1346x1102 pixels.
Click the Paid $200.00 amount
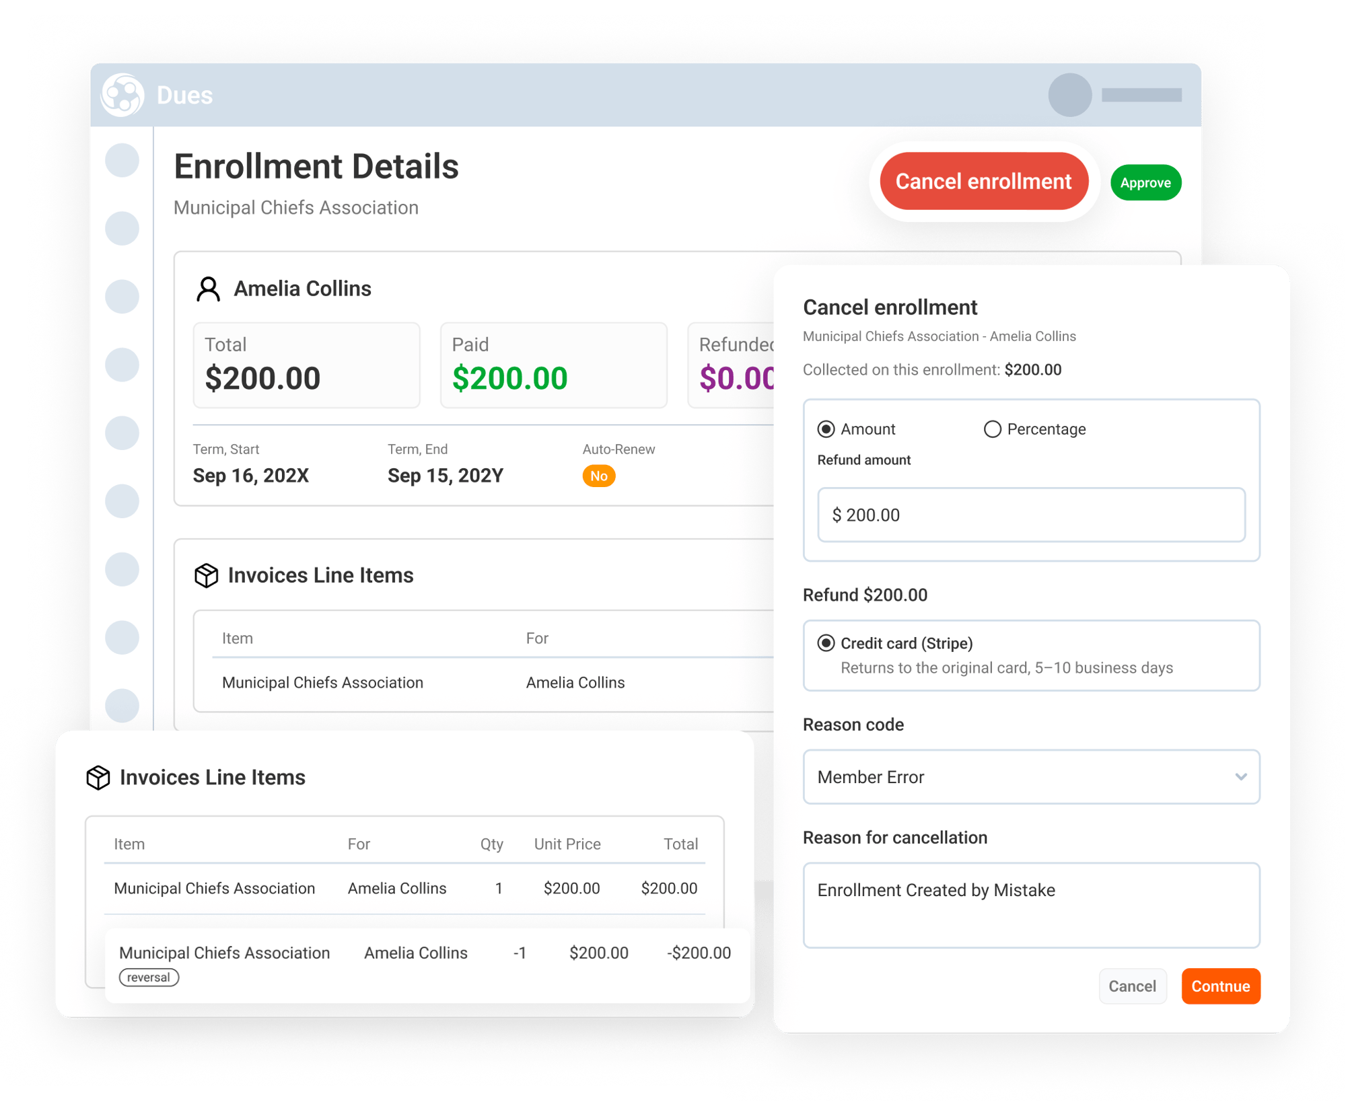(509, 378)
